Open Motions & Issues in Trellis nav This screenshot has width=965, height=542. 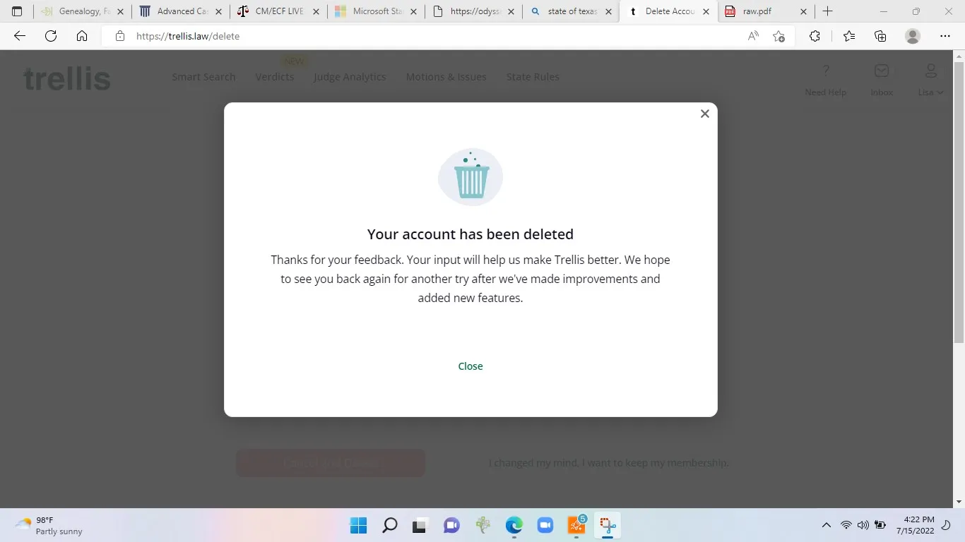click(x=446, y=77)
